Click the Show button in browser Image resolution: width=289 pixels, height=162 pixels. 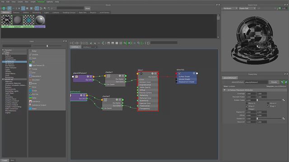[x=88, y=9]
